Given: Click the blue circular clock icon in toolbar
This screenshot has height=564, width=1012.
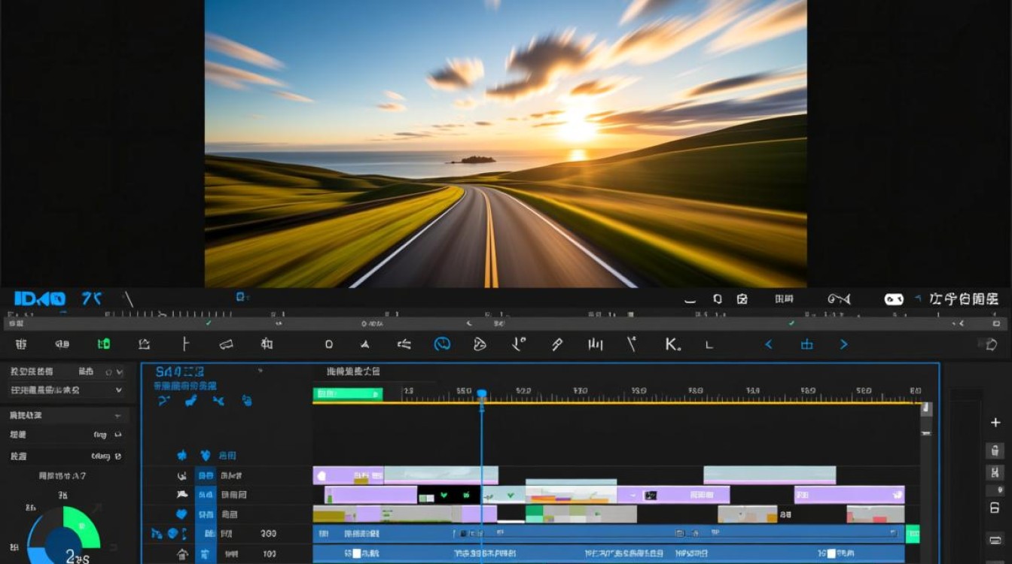Looking at the screenshot, I should (x=442, y=344).
